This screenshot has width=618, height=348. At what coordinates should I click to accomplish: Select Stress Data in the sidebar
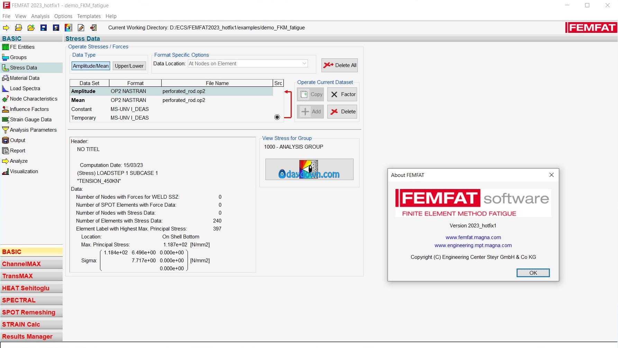(31, 68)
